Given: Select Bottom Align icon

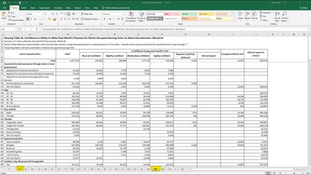Looking at the screenshot, I should click(x=69, y=14).
